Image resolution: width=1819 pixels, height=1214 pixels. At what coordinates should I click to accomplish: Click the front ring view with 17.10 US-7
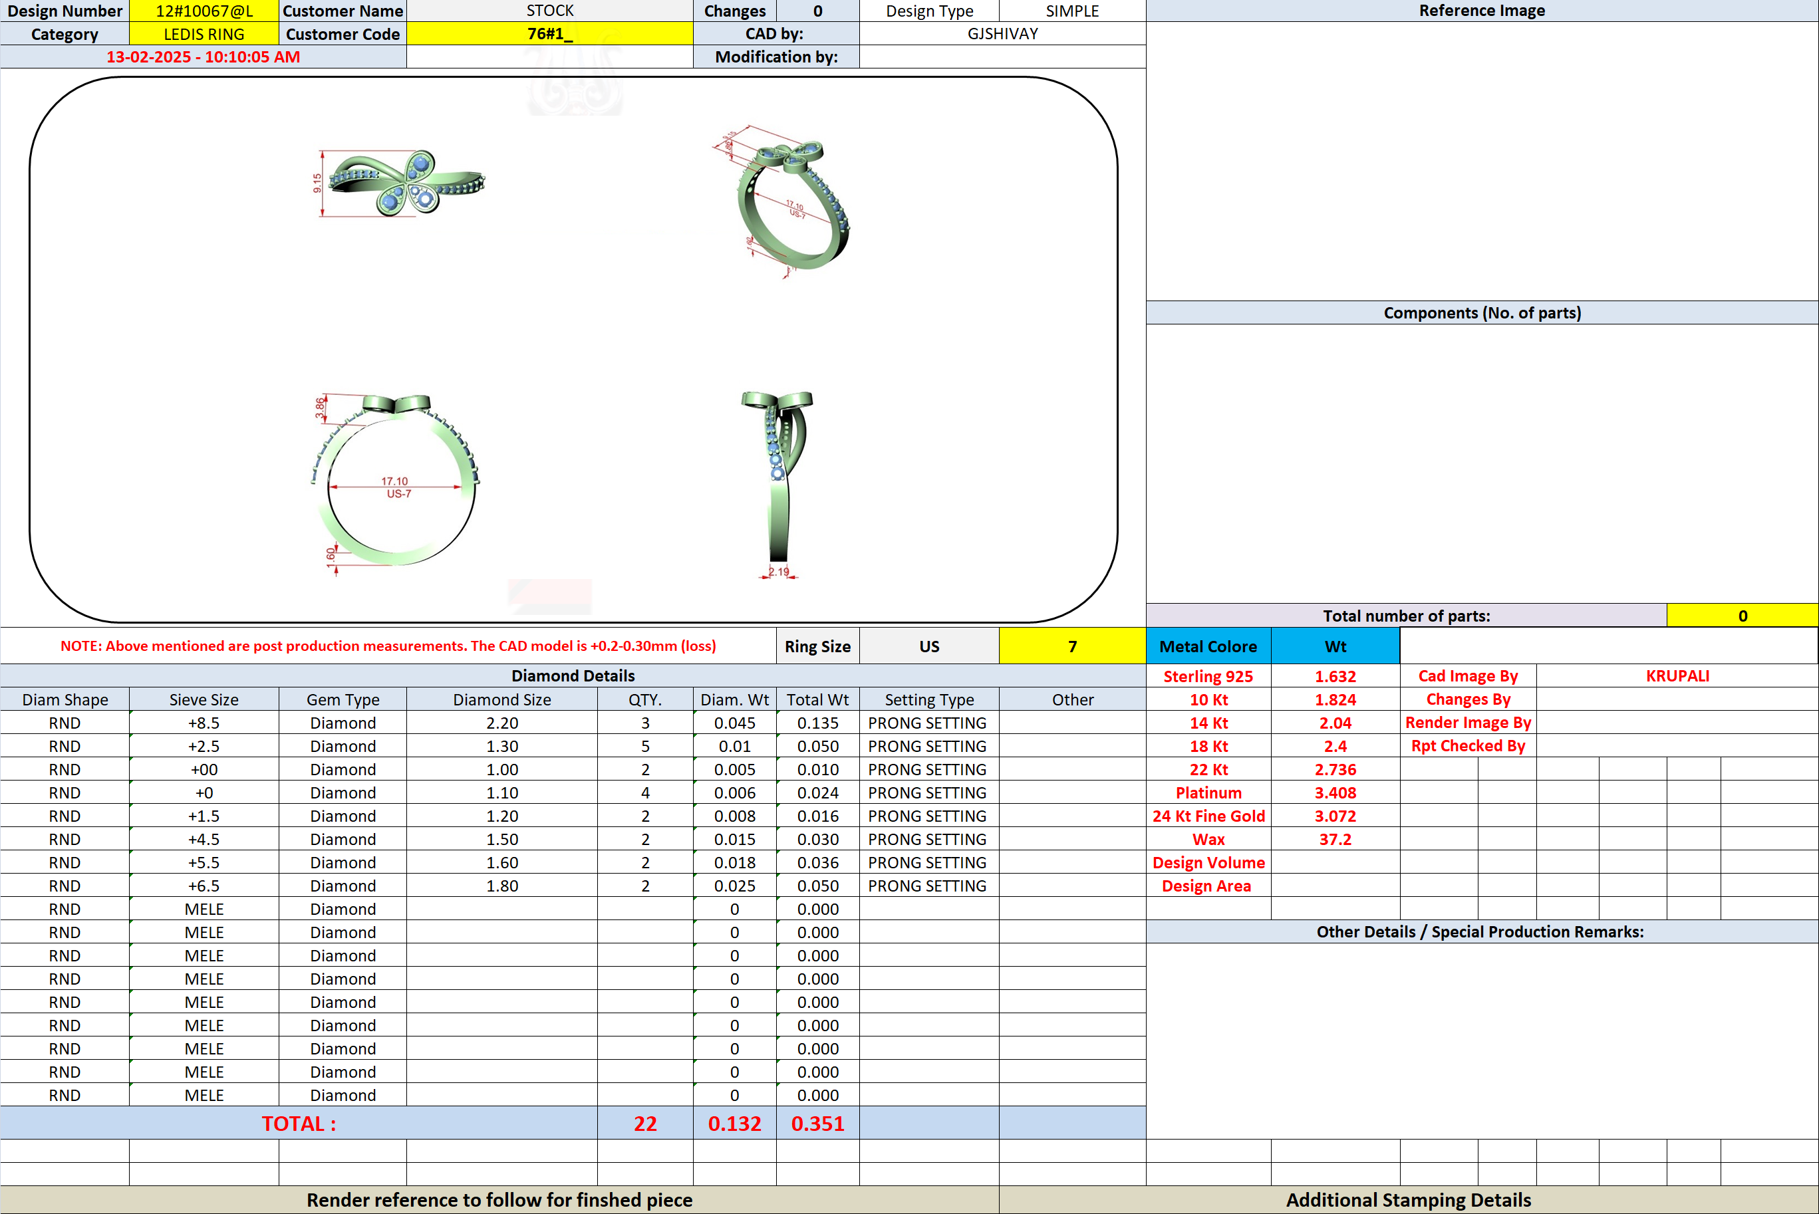(395, 485)
